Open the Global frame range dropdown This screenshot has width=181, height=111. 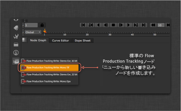point(33,32)
